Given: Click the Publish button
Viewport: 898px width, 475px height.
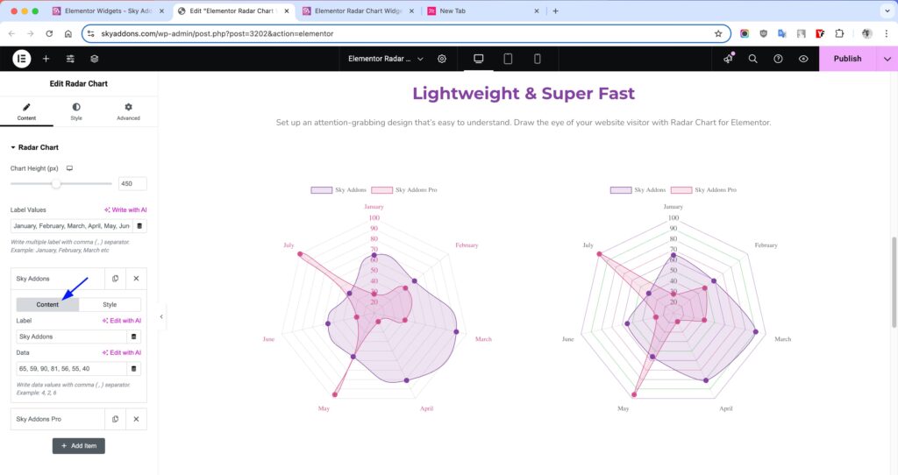Looking at the screenshot, I should [847, 59].
